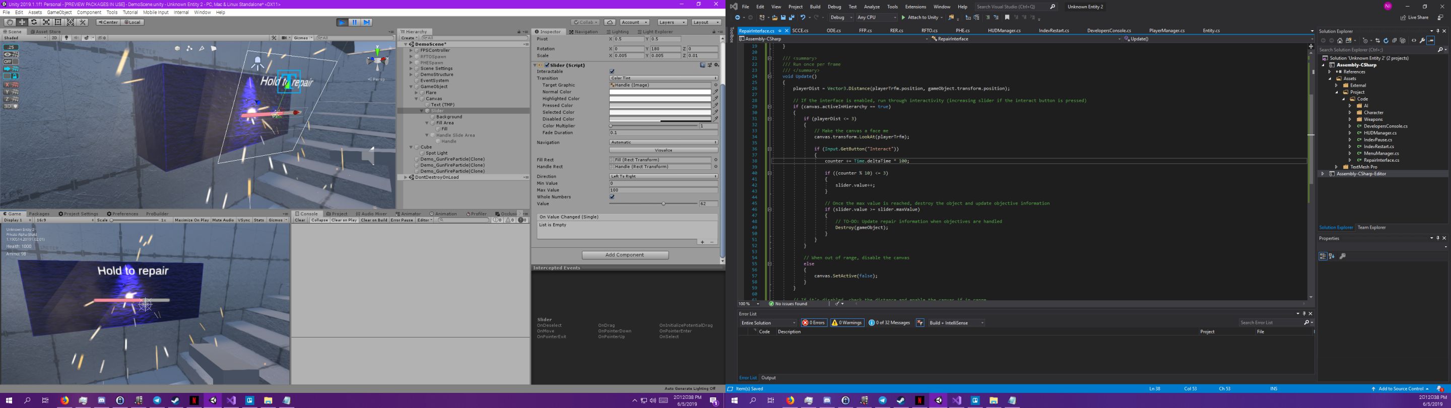The image size is (1451, 408).
Task: Toggle the Center pivot button in Unity
Action: tap(108, 22)
